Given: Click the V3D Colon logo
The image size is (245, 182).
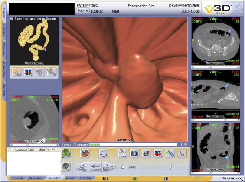Looking at the screenshot, I should 218,9.
